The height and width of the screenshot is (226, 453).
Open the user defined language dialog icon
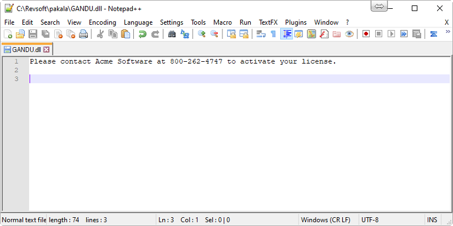point(298,34)
